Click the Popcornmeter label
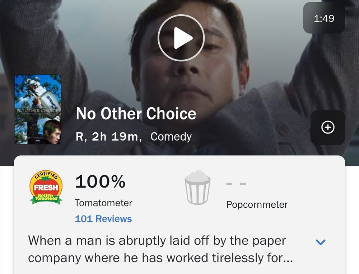Image resolution: width=359 pixels, height=274 pixels. [257, 205]
